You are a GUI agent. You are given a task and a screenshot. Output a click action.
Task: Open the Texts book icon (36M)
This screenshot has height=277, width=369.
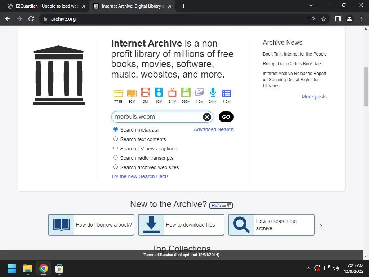tap(132, 93)
